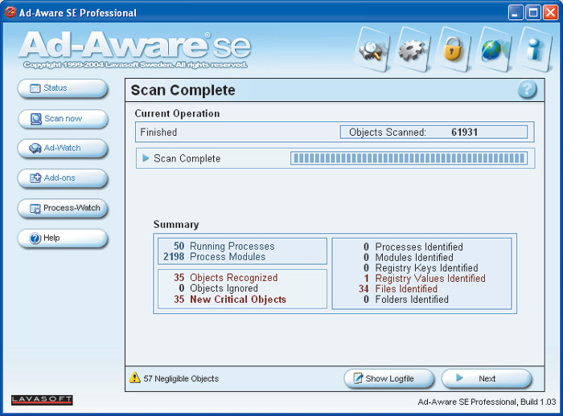Select the 50 Running Processes line

pos(224,246)
